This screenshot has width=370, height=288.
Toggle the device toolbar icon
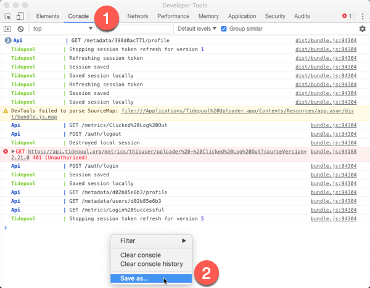pos(20,16)
